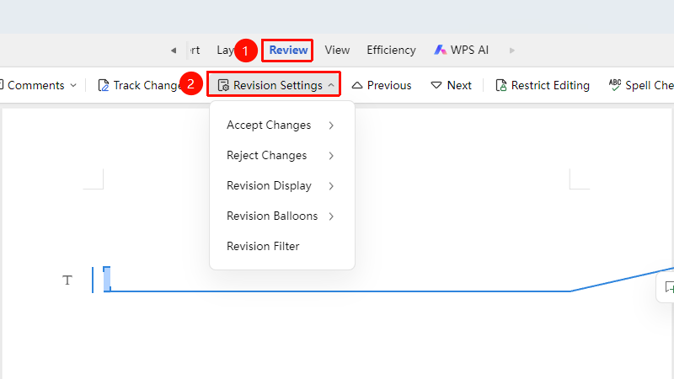
Task: Click the Comments button label
Action: [36, 85]
